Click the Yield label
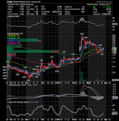The width and height of the screenshot is (119, 121). (x=67, y=11)
